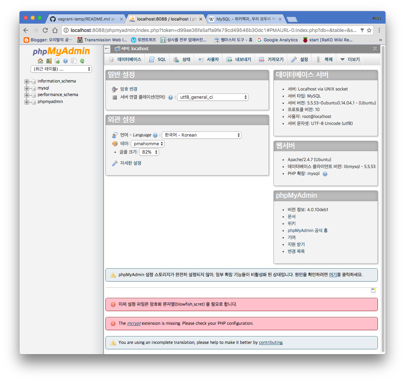The height and width of the screenshot is (382, 405).
Task: Open phpMyAdmin documentation help icon in sidebar
Action: (65, 61)
